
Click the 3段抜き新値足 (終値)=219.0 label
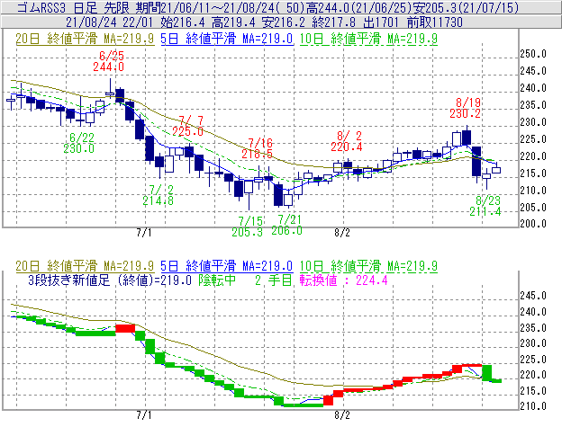click(110, 280)
